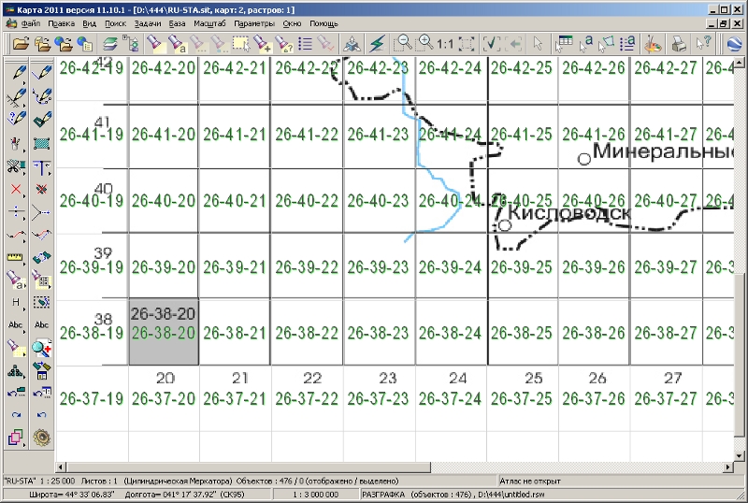The height and width of the screenshot is (503, 748).
Task: Click the zoom out magnifier icon
Action: click(403, 44)
